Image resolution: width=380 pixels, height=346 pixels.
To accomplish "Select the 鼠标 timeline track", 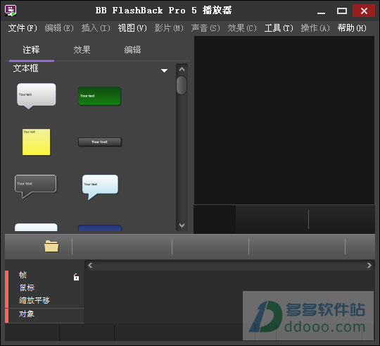I will [27, 288].
